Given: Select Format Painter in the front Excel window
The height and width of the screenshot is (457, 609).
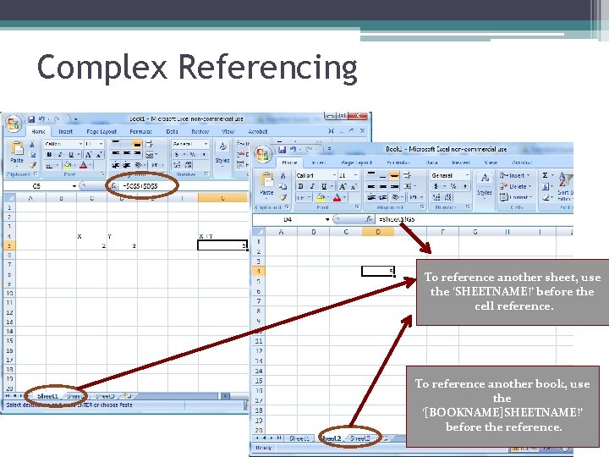Looking at the screenshot, I should (x=283, y=197).
